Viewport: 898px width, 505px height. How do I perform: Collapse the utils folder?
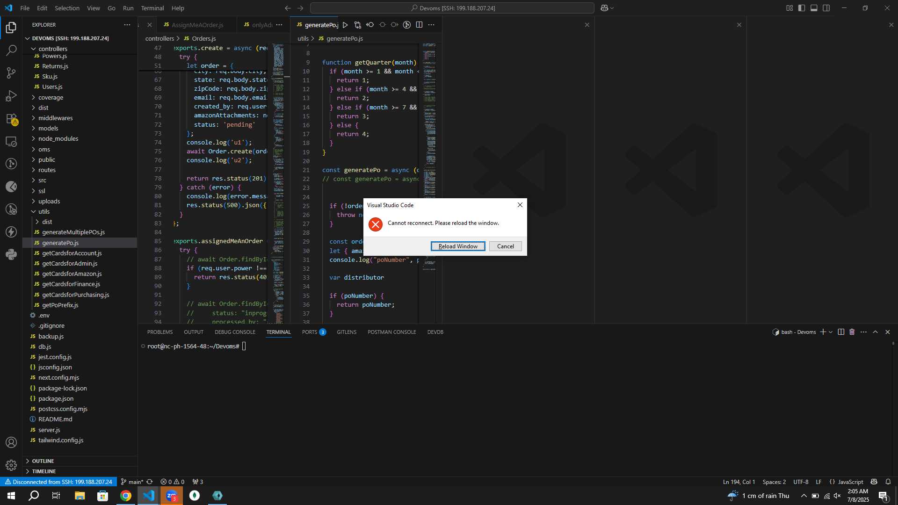(80, 211)
